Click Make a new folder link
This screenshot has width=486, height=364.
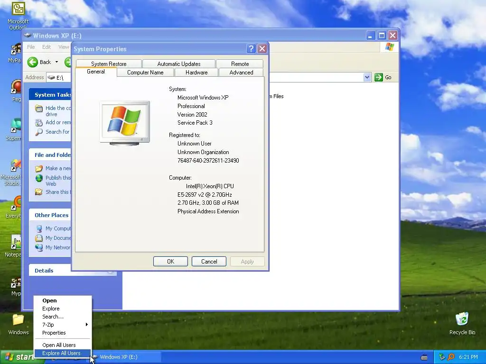[x=58, y=168]
